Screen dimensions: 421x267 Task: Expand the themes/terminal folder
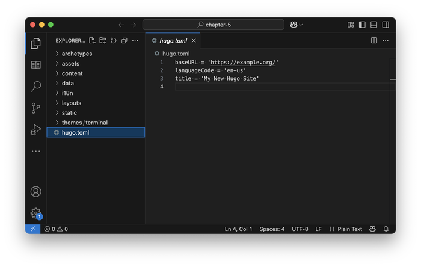(96, 123)
